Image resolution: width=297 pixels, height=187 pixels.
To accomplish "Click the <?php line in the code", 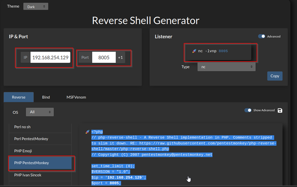I will point(97,132).
